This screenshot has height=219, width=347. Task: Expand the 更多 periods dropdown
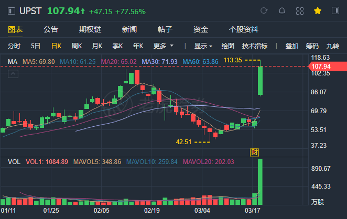(164, 46)
